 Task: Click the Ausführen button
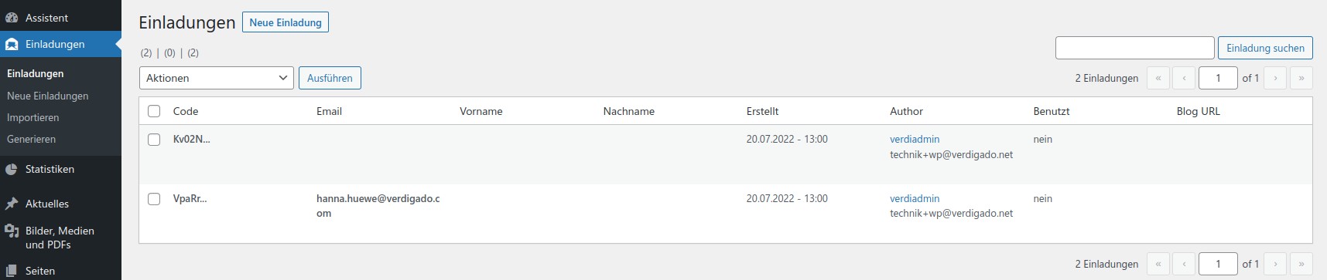(x=330, y=78)
